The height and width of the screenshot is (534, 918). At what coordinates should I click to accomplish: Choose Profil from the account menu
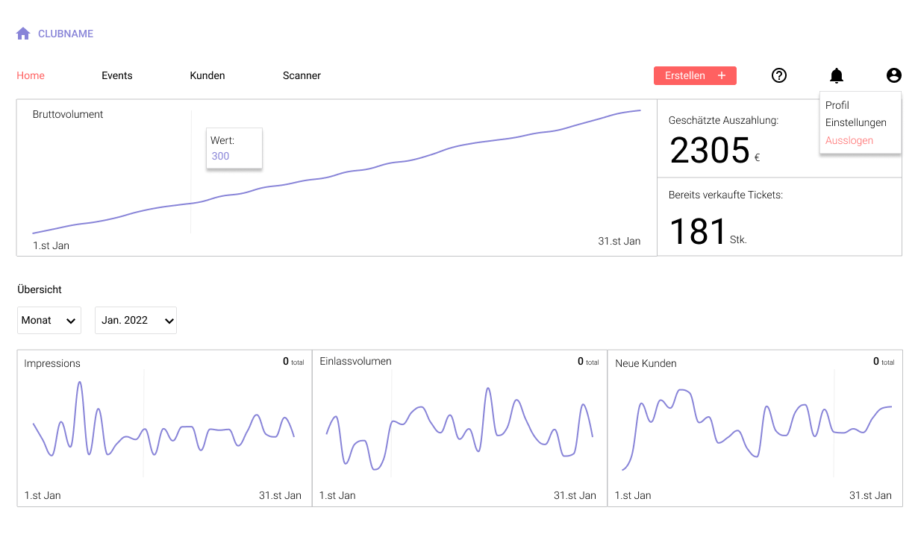pos(837,105)
